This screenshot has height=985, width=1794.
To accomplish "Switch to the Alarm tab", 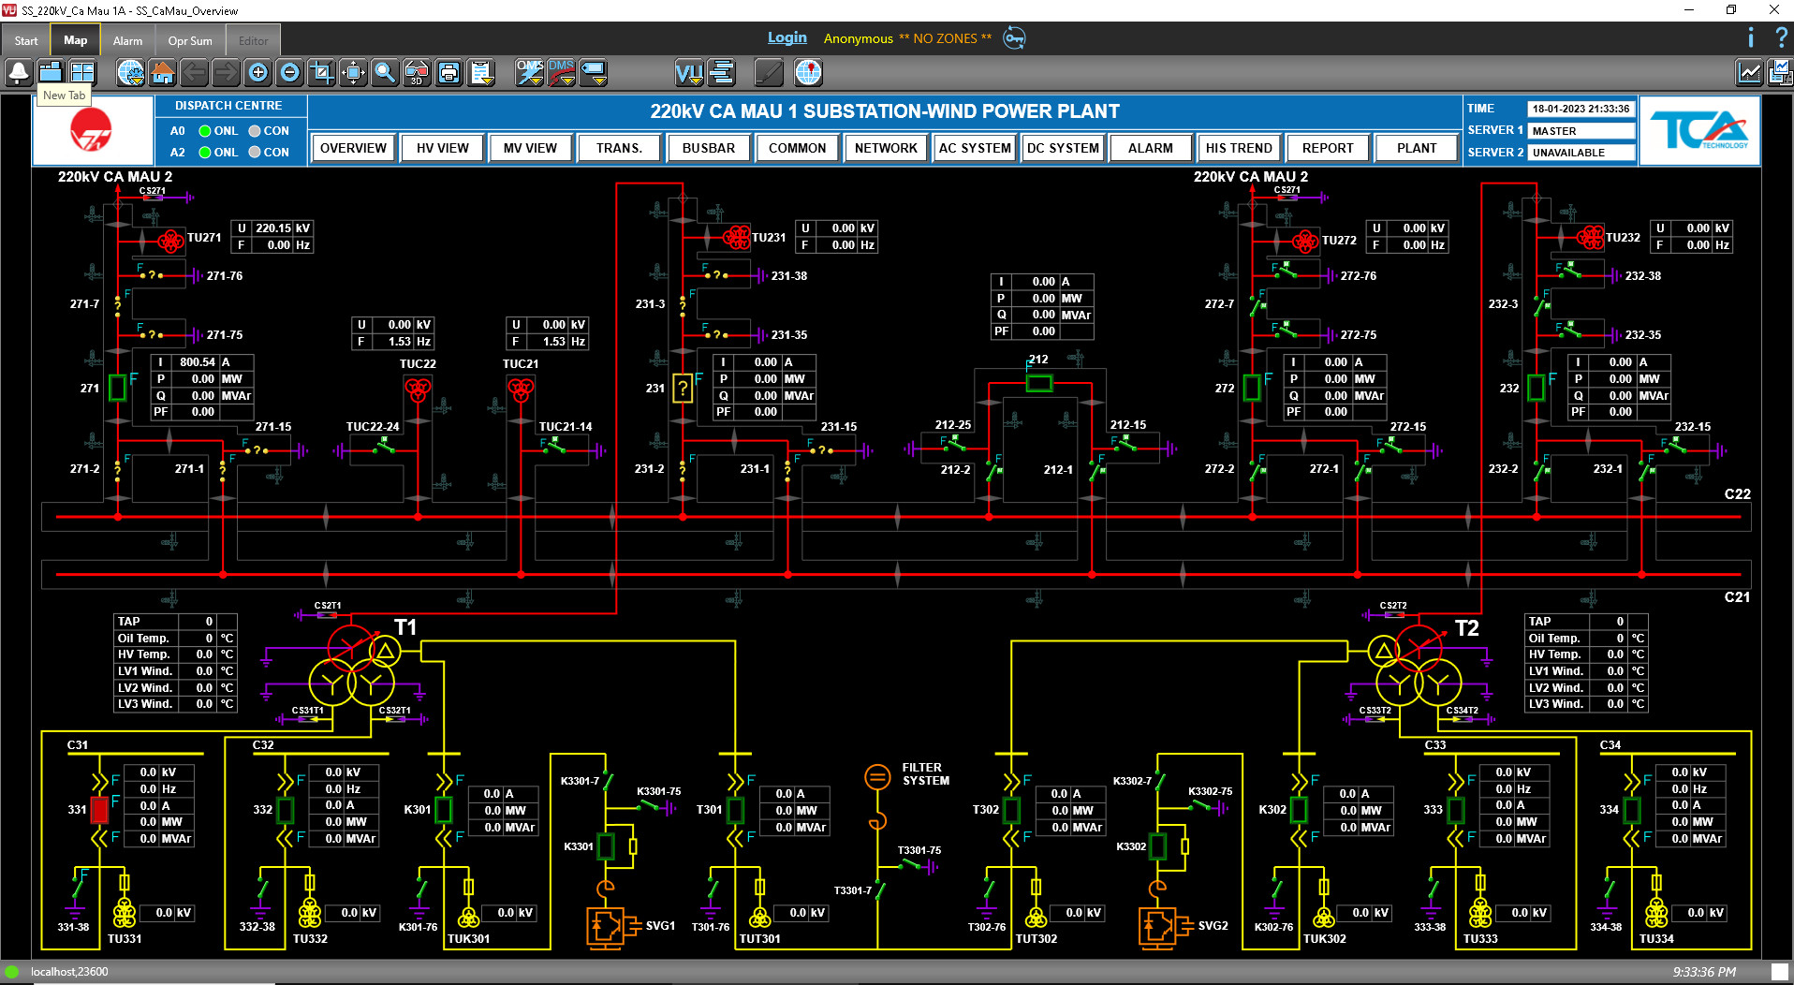I will pos(127,41).
